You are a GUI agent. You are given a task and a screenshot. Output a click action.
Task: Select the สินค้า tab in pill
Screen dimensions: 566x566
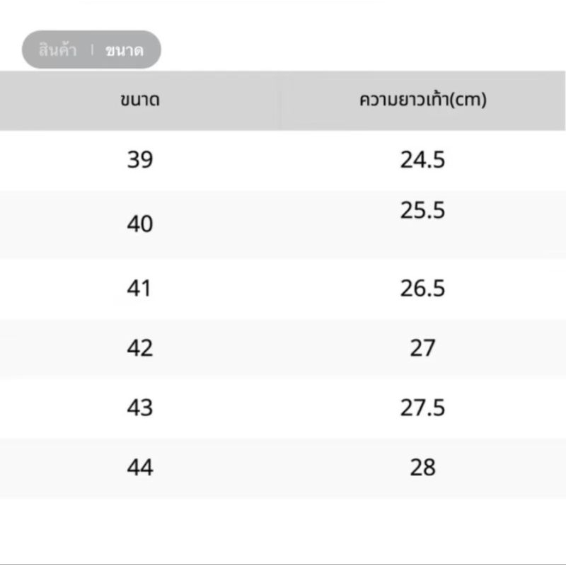tap(58, 50)
